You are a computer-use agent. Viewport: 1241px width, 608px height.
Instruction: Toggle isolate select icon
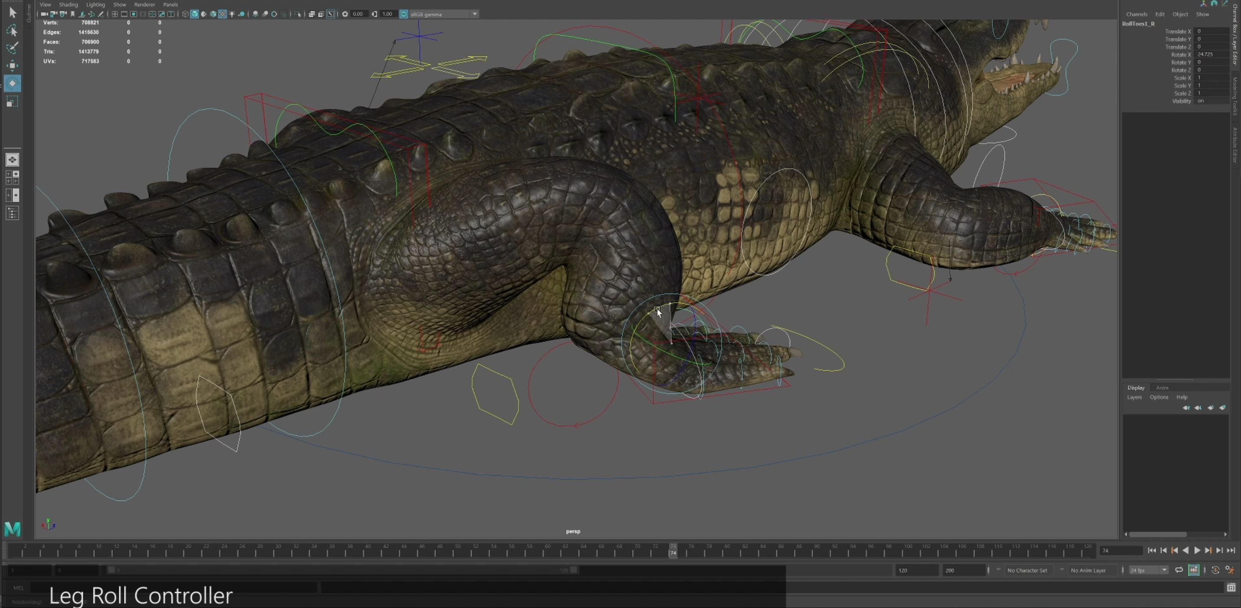tap(298, 14)
